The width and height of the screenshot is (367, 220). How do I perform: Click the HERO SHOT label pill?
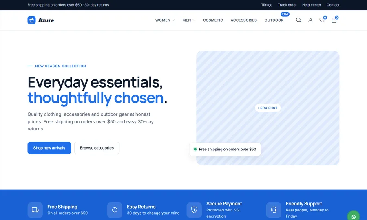pyautogui.click(x=268, y=108)
